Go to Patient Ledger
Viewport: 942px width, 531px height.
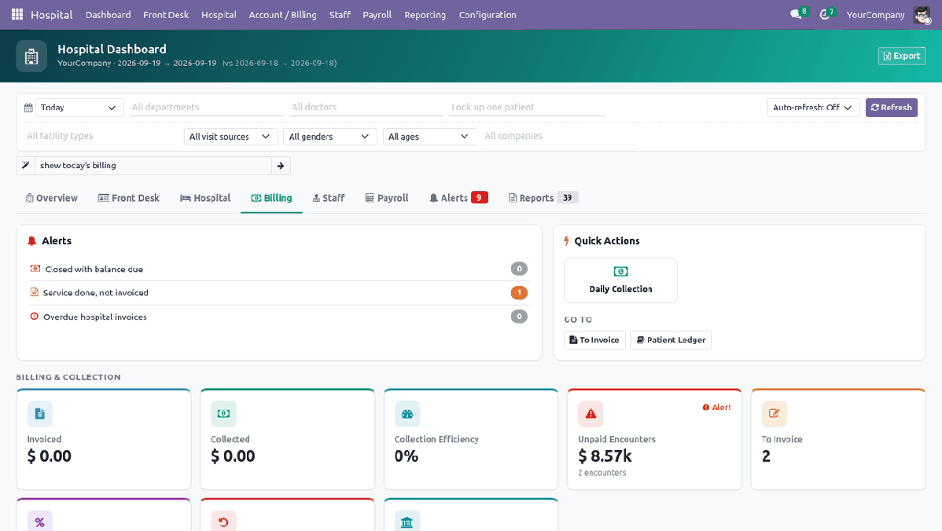click(671, 340)
